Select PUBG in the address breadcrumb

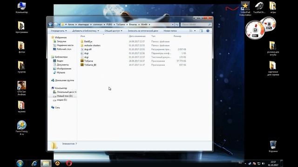pyautogui.click(x=109, y=25)
